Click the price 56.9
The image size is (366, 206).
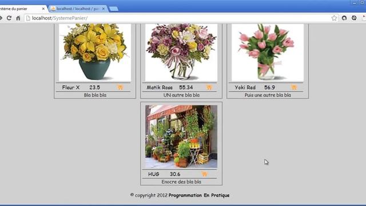269,88
